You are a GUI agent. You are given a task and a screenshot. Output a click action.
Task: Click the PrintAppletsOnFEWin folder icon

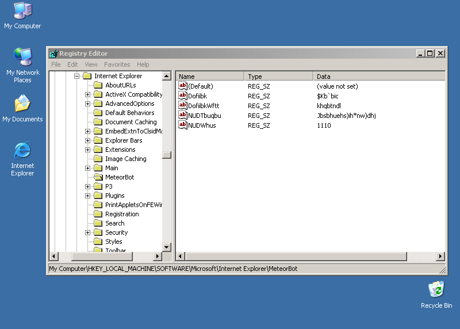(98, 205)
